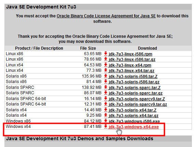
Task: Select the 63.65 MB file size cell
Action: [x=93, y=54]
